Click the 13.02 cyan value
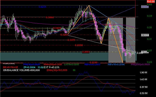Screen dimensions: 156x97 (x=41, y=67)
